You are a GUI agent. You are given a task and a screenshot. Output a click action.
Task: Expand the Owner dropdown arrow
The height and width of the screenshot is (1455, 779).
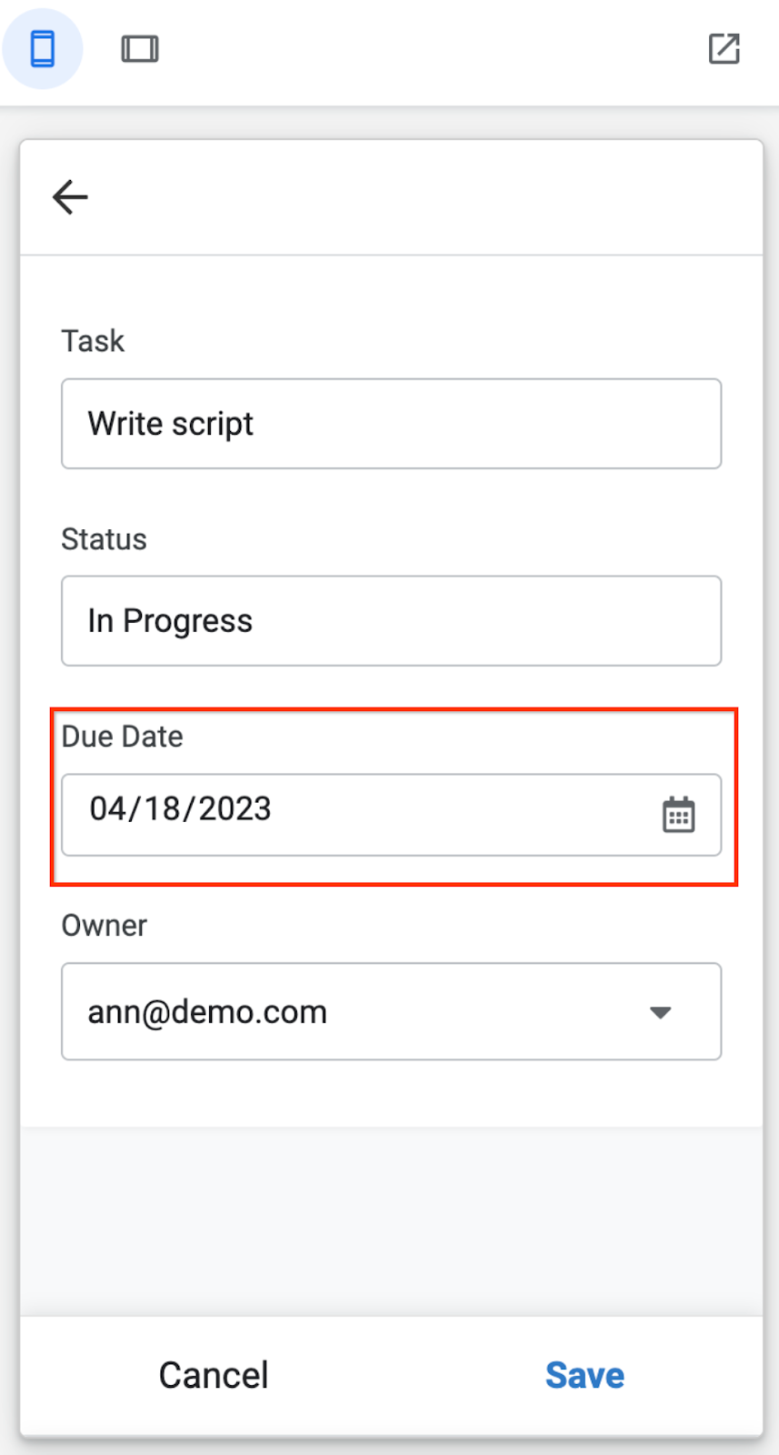[661, 1012]
